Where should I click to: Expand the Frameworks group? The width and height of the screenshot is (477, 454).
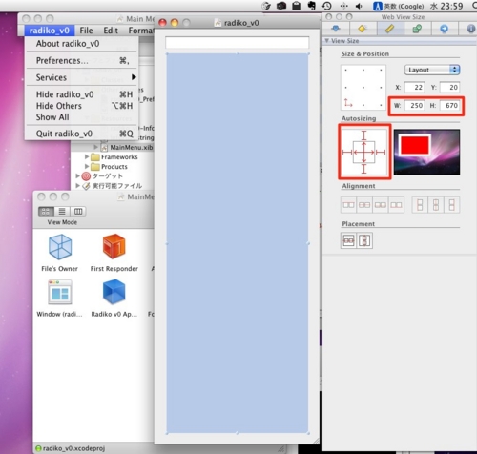point(87,156)
